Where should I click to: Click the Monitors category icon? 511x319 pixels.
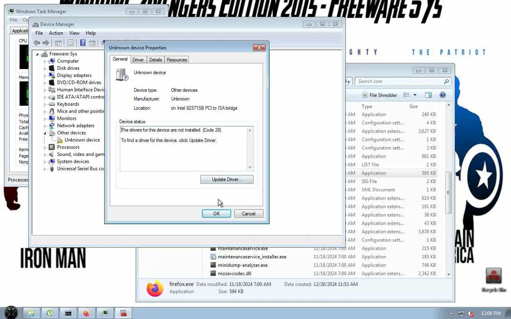point(51,118)
